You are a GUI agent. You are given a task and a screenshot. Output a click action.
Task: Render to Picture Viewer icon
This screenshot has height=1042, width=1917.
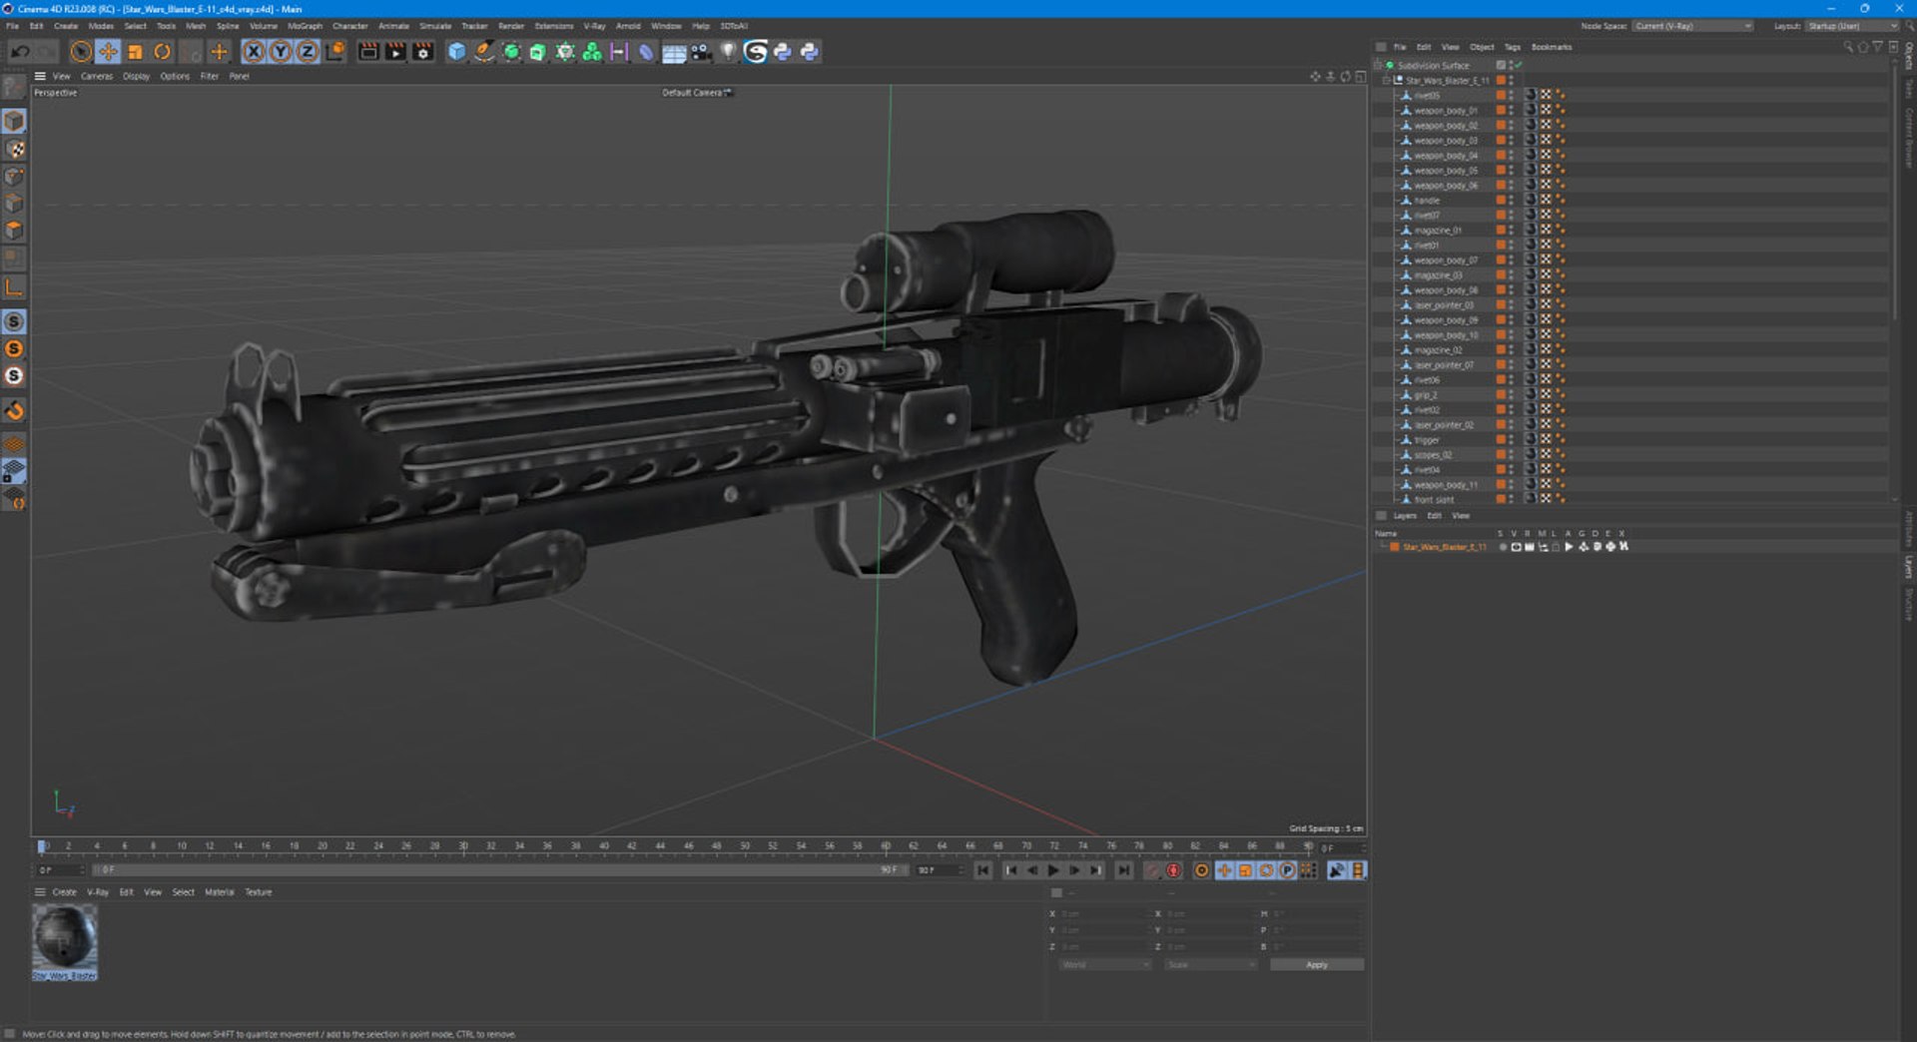(395, 52)
